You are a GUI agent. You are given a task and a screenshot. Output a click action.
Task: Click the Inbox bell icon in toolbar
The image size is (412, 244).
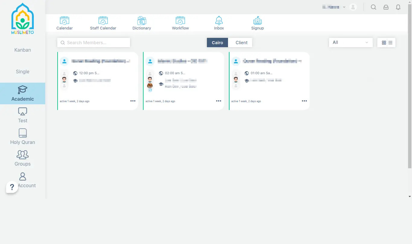219,21
